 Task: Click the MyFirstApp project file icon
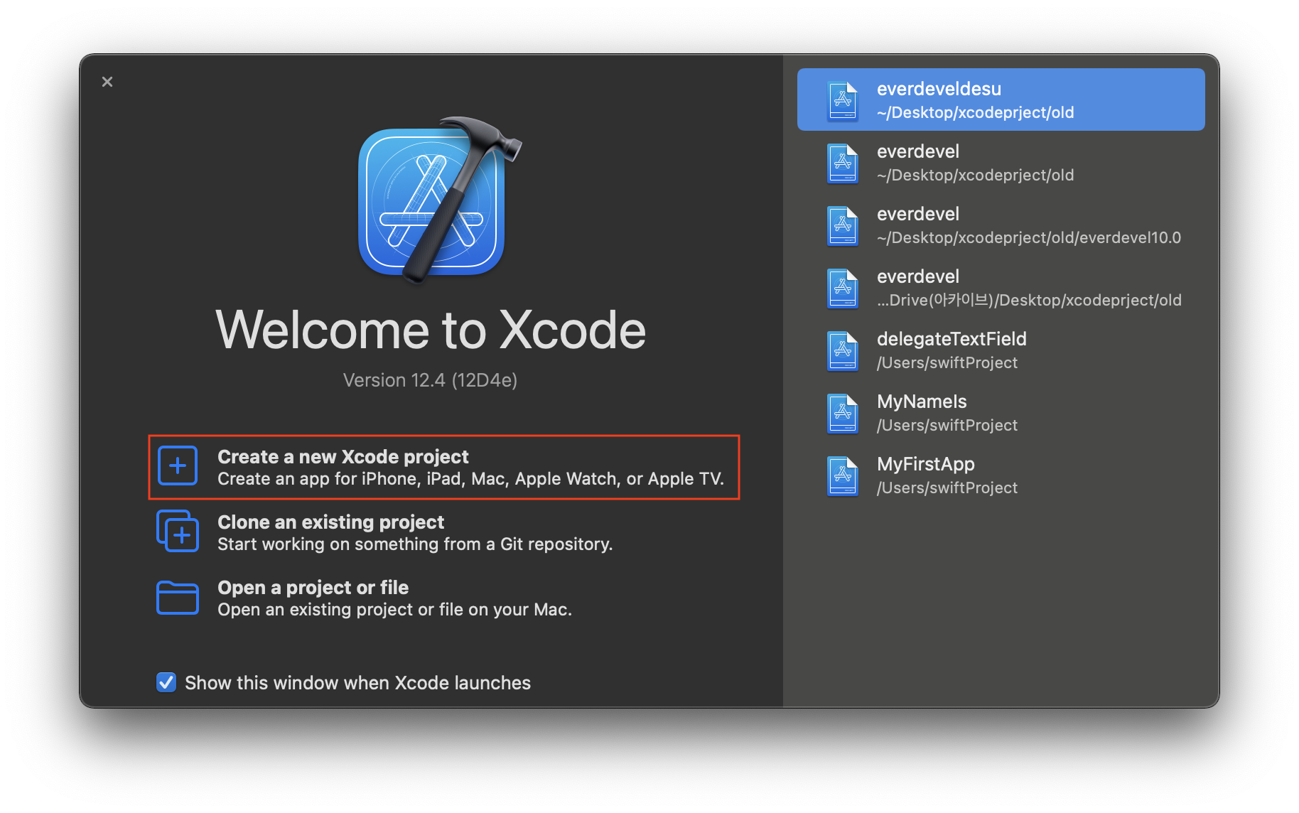click(843, 476)
